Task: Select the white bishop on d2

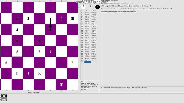Action: point(28,74)
